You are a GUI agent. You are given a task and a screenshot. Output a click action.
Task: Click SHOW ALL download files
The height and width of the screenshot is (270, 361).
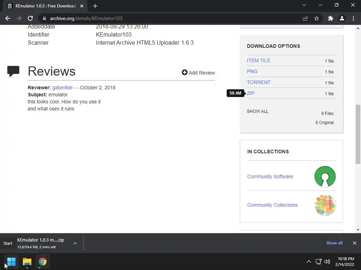tap(258, 111)
